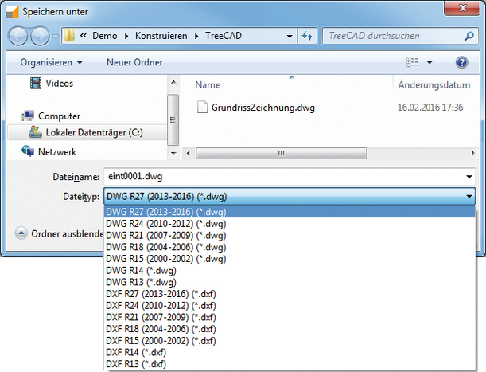Close the Speichern unter dialog

click(x=462, y=8)
